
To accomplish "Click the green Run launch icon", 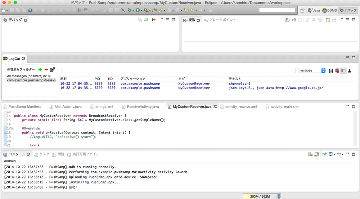I will pos(137,10).
